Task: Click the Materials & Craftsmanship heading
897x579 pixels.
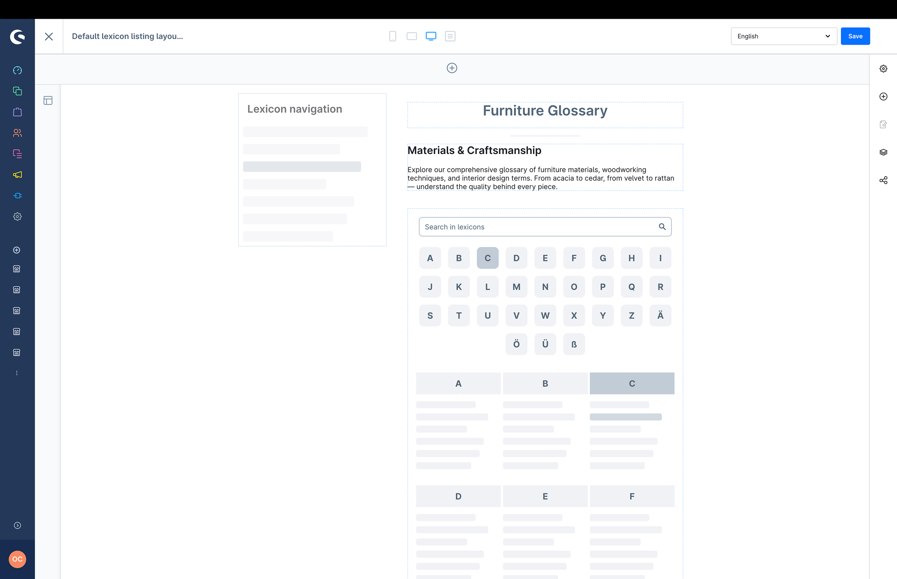Action: (474, 150)
